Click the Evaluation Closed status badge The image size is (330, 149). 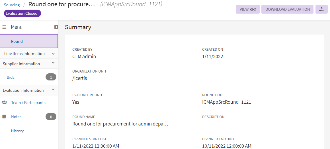[x=22, y=13]
